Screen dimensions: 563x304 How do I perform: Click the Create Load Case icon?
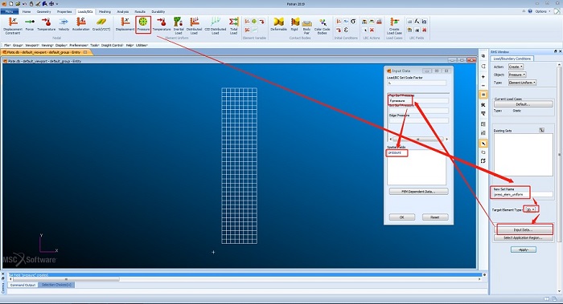pos(394,26)
